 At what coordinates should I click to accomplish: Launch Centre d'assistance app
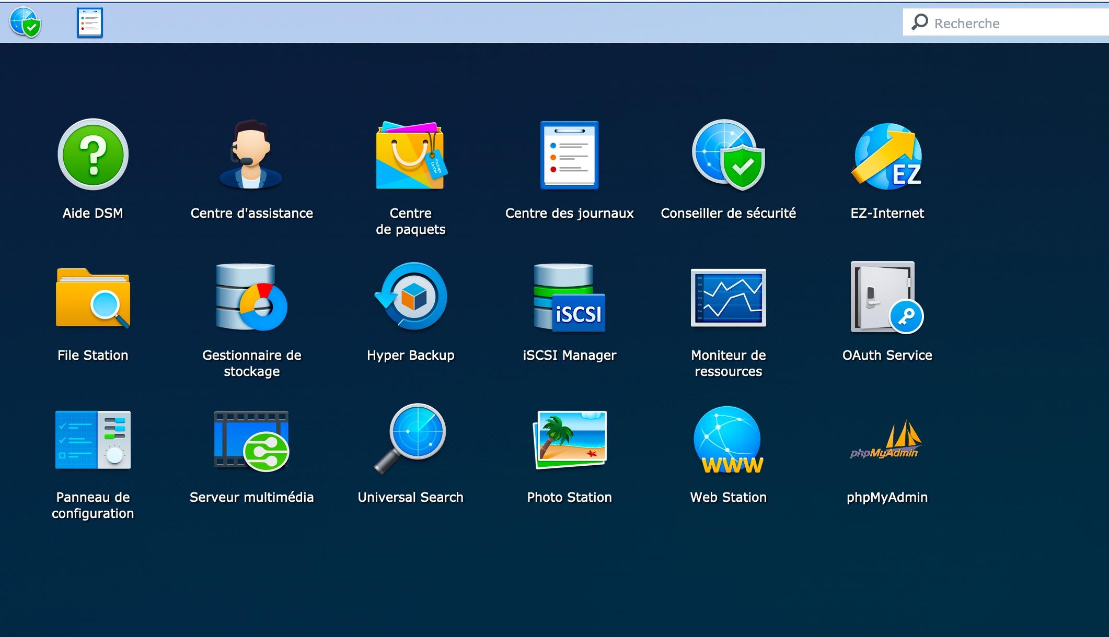point(251,155)
